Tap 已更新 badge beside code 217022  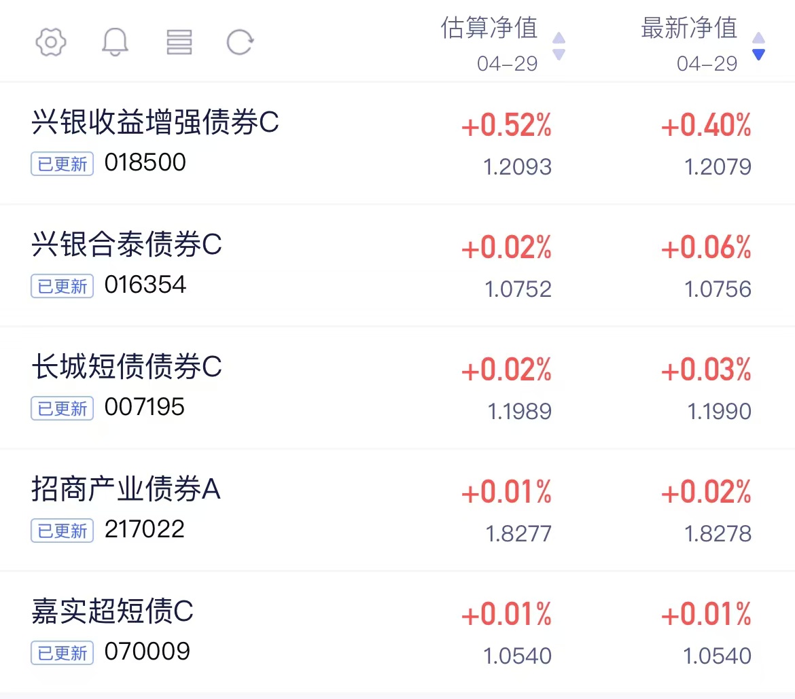(63, 531)
